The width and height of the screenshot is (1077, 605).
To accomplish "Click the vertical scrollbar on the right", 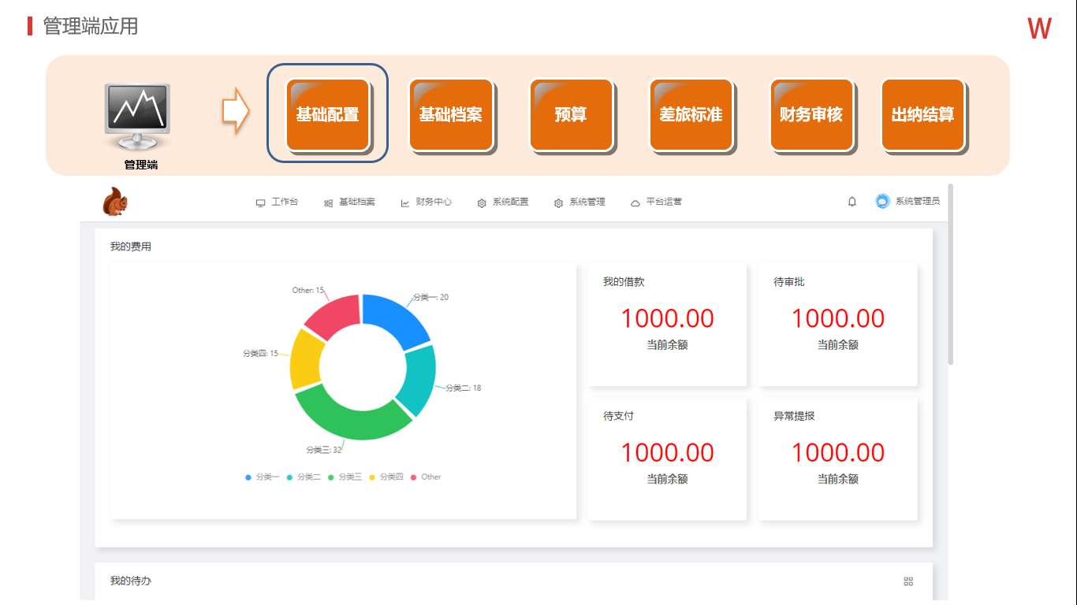I will tap(950, 276).
